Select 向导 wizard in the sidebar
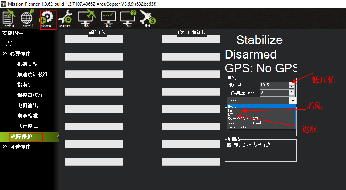 pyautogui.click(x=8, y=44)
